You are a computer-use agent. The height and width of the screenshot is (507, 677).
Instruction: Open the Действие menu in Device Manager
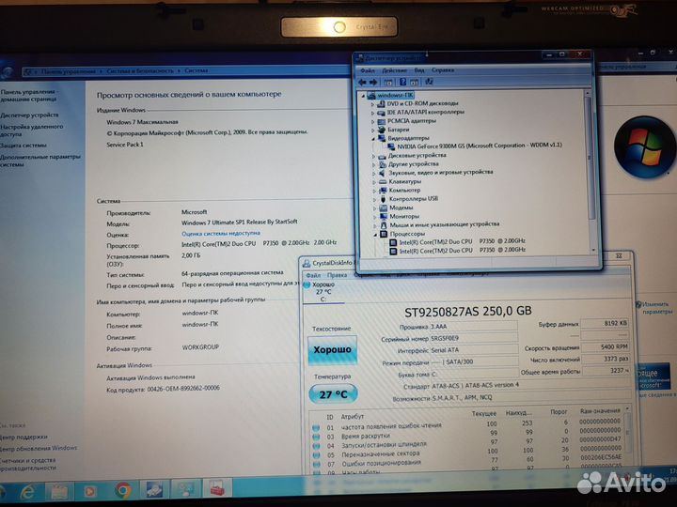pyautogui.click(x=394, y=69)
